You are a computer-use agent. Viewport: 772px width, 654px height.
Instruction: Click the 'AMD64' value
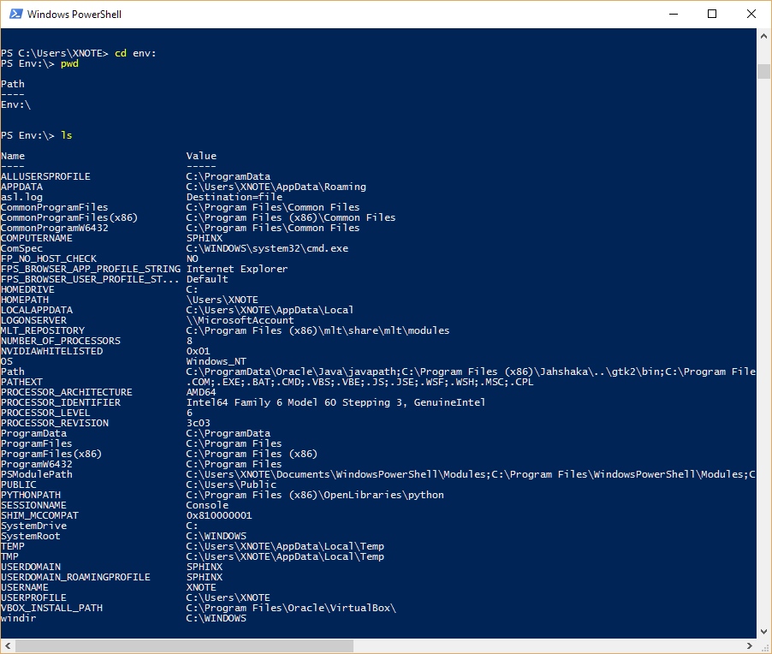201,392
